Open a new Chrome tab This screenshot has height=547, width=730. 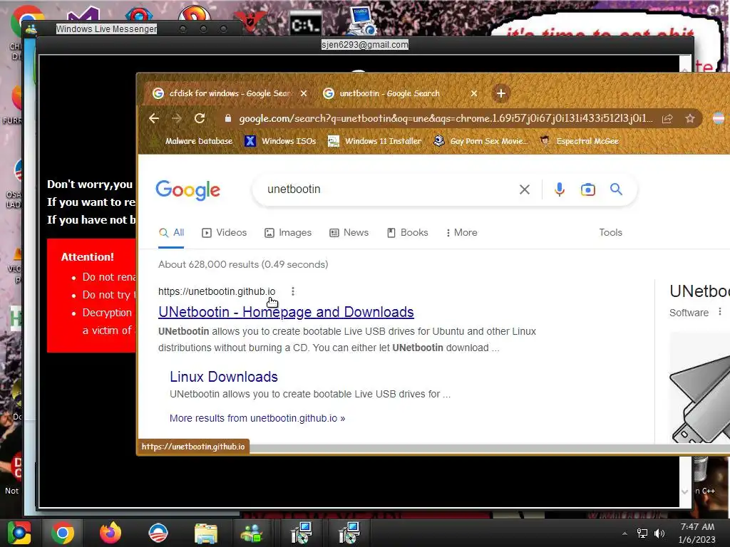pos(501,93)
